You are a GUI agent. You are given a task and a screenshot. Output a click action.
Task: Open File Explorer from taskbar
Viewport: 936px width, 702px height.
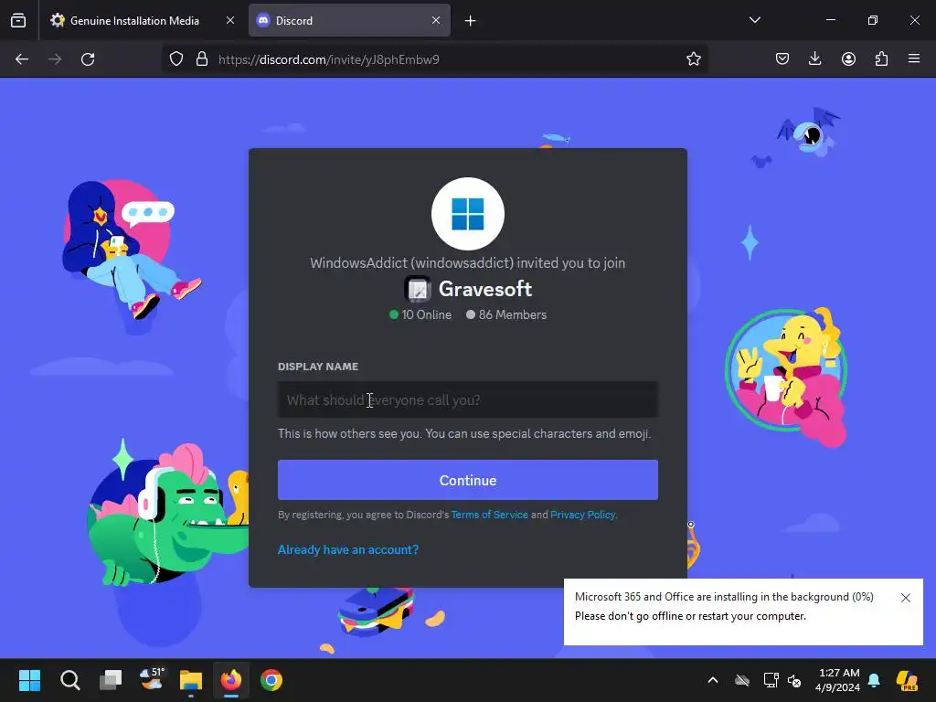[191, 680]
